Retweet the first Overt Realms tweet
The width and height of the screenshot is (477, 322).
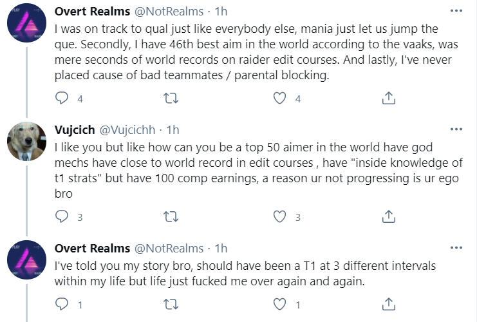pos(171,99)
